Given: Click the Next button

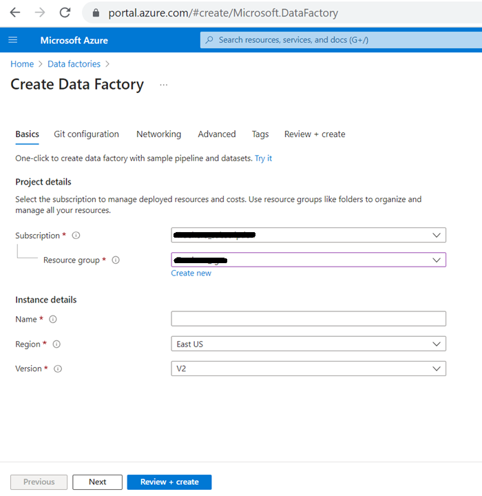Looking at the screenshot, I should pyautogui.click(x=97, y=482).
